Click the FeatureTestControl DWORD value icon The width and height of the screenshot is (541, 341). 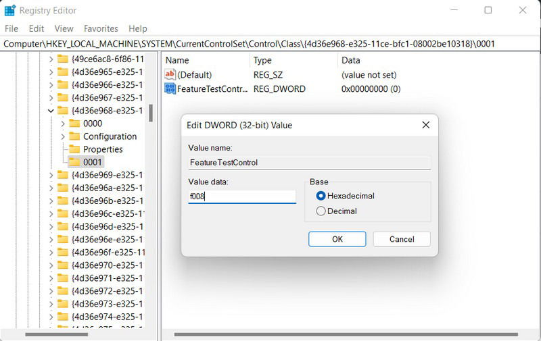point(170,89)
